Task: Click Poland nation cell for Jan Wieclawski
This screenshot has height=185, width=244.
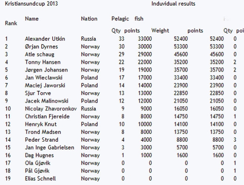Action: (89, 78)
